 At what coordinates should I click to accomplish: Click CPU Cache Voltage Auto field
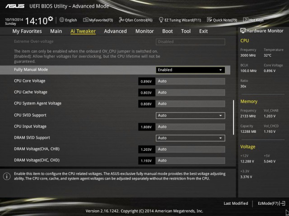point(191,92)
